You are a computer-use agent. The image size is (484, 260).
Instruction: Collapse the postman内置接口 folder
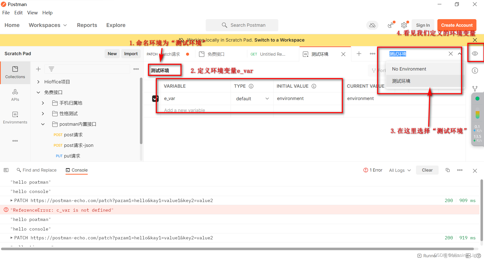(42, 124)
